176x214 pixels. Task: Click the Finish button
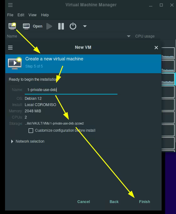click(x=144, y=201)
